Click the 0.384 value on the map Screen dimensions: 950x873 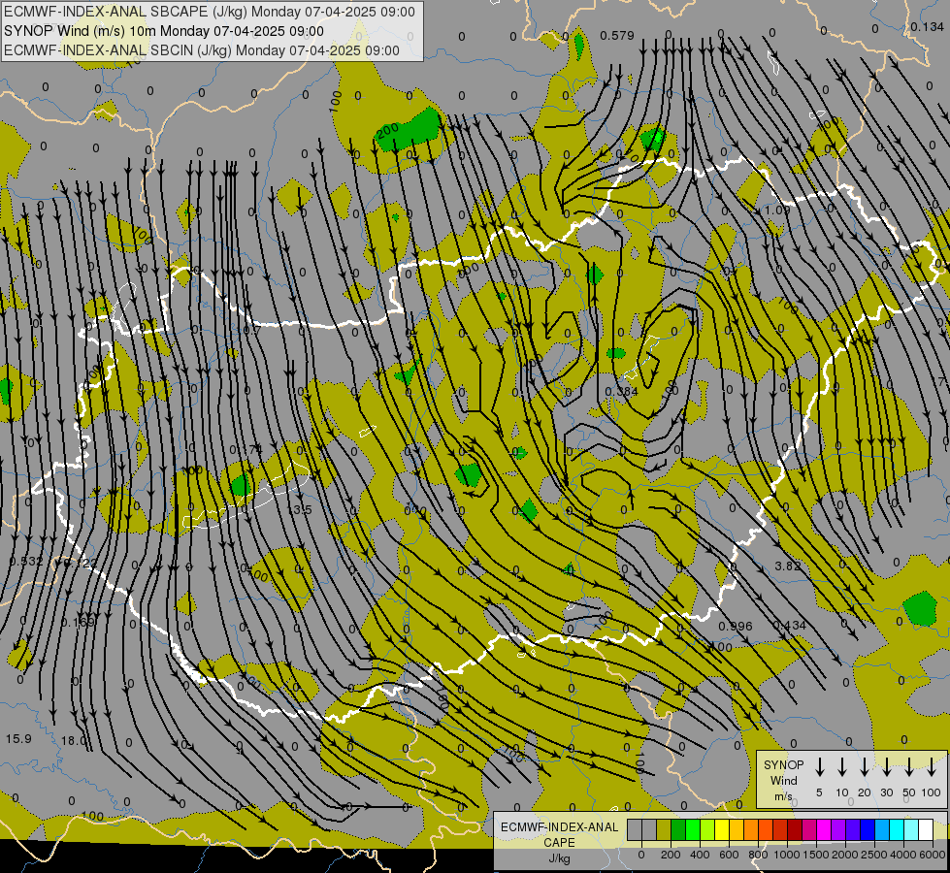pos(622,391)
